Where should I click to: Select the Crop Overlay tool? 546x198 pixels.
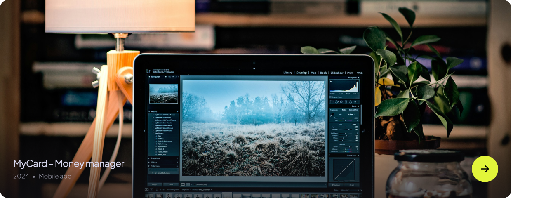coord(332,102)
